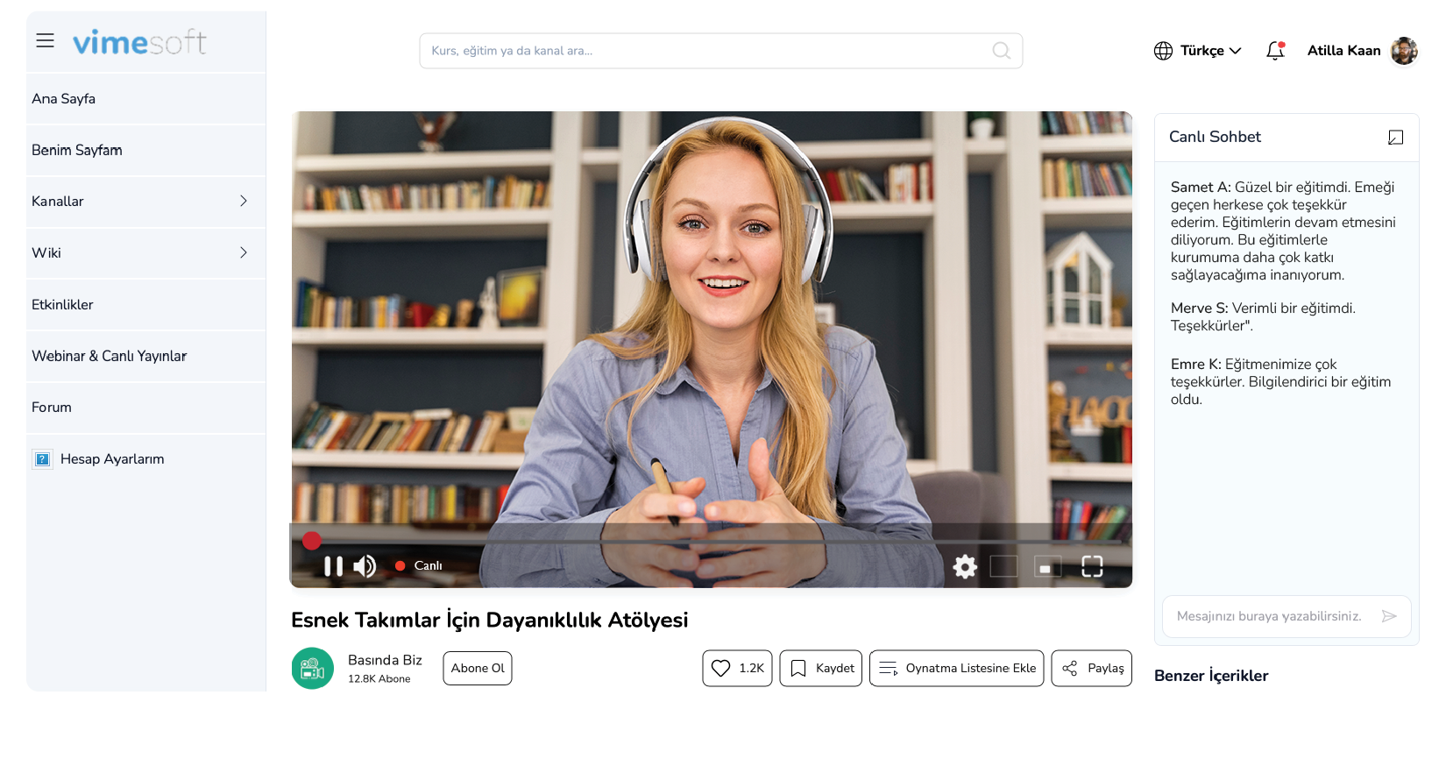Click the globe language icon
This screenshot has height=759, width=1446.
coord(1163,51)
